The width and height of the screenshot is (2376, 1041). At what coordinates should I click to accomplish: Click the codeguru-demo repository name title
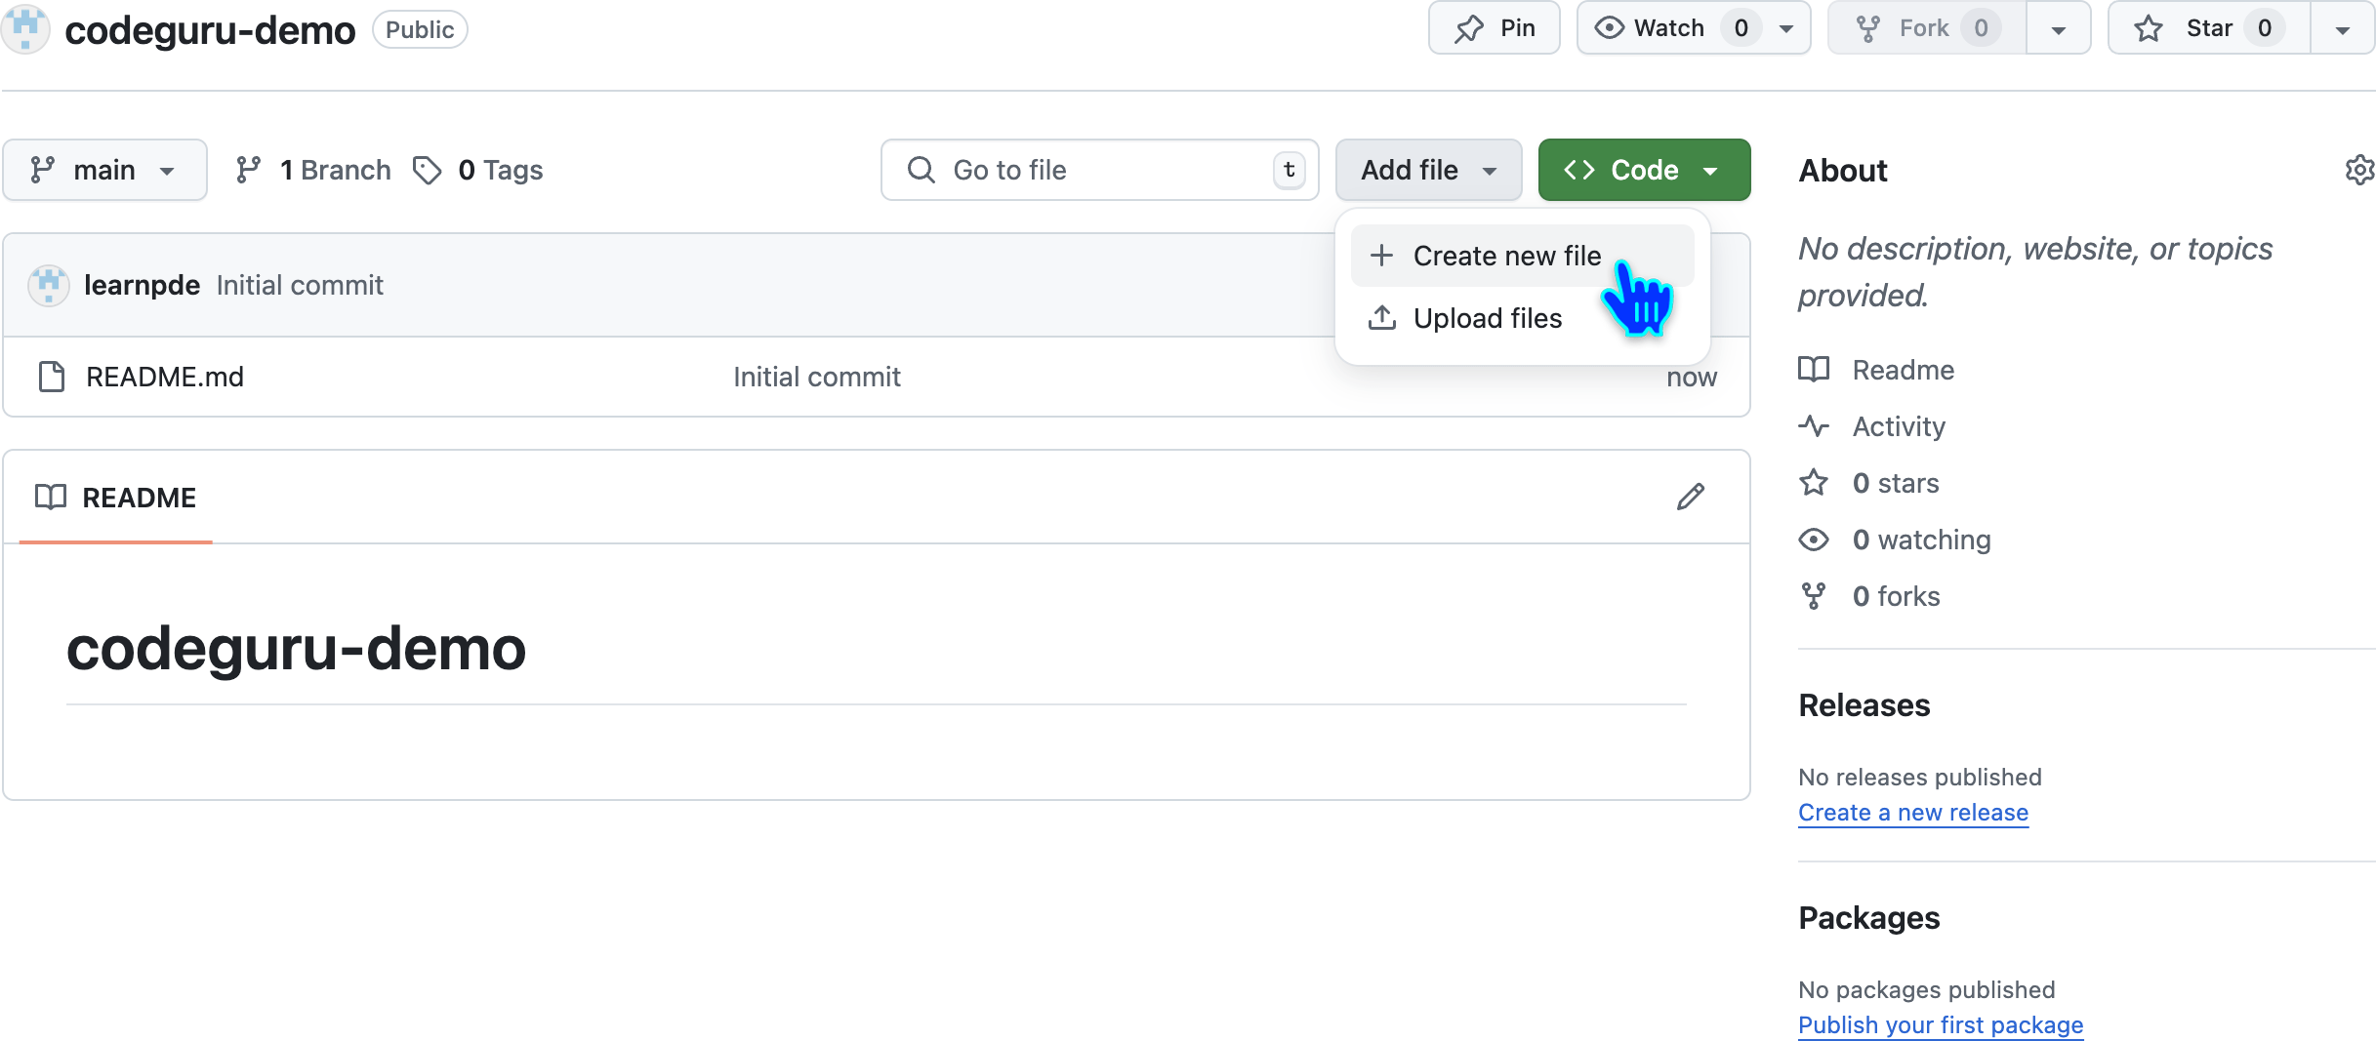[x=210, y=29]
